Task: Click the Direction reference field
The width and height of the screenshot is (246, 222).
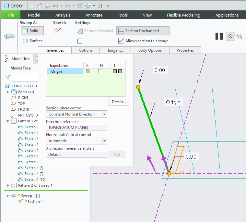Action: click(76, 128)
